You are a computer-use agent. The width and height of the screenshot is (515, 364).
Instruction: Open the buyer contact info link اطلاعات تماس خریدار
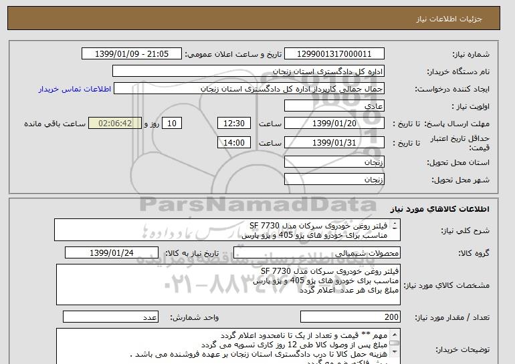pos(74,89)
